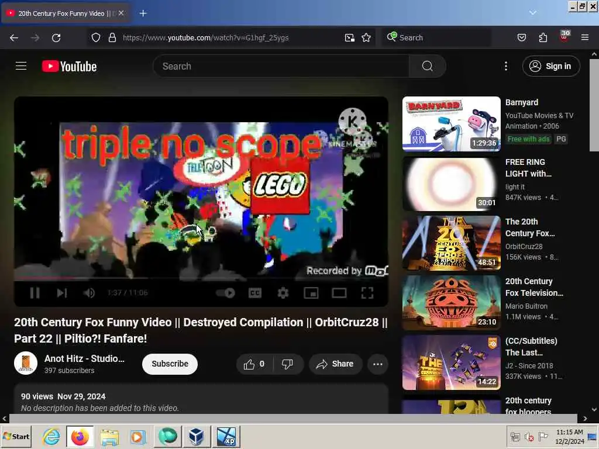Open the Windows Start menu
The height and width of the screenshot is (449, 599).
pos(16,436)
